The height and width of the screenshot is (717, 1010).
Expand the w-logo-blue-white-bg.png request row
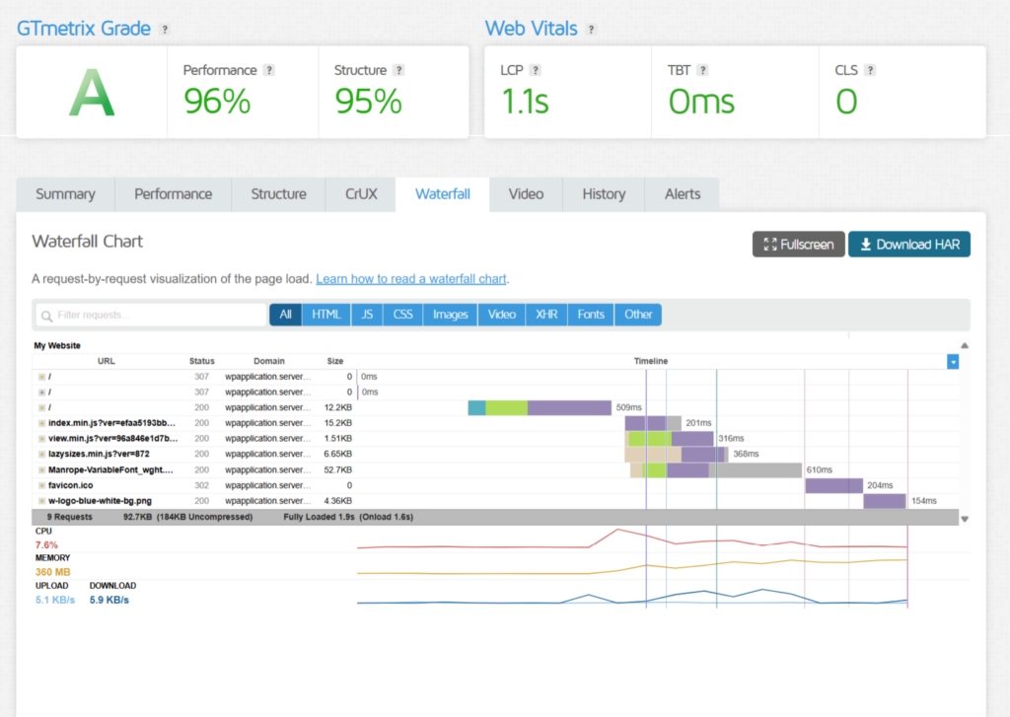pyautogui.click(x=41, y=501)
